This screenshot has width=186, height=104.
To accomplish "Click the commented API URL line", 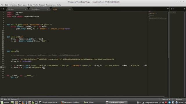I will pos(45,55).
